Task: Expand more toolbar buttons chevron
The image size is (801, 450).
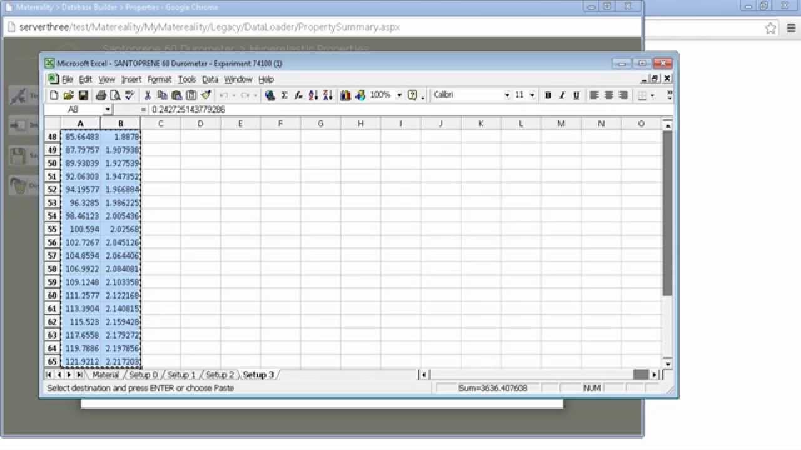Action: coord(670,95)
